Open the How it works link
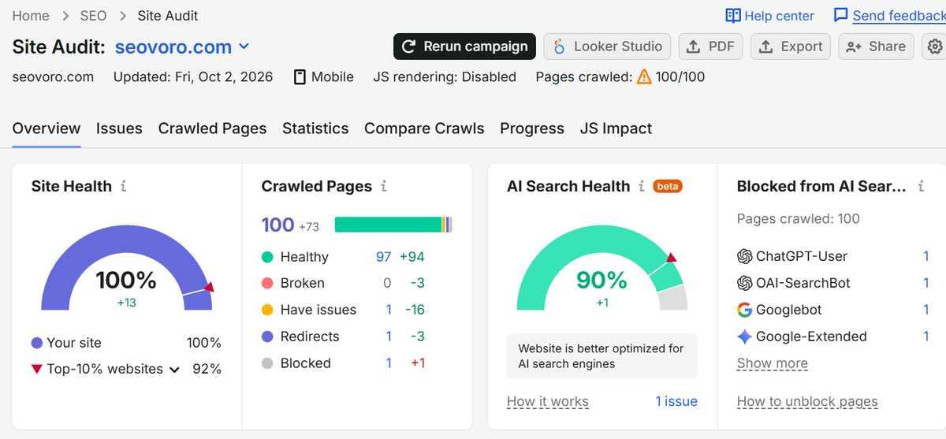The width and height of the screenshot is (946, 439). (547, 401)
